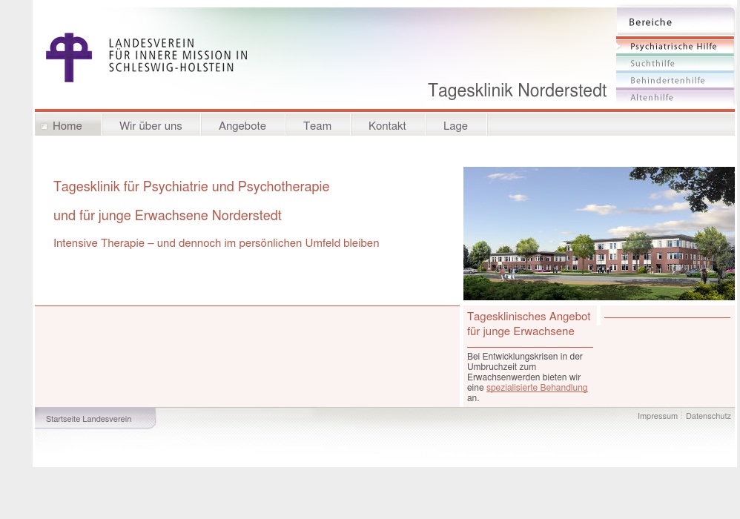Open the Lage page
The height and width of the screenshot is (519, 740).
455,125
